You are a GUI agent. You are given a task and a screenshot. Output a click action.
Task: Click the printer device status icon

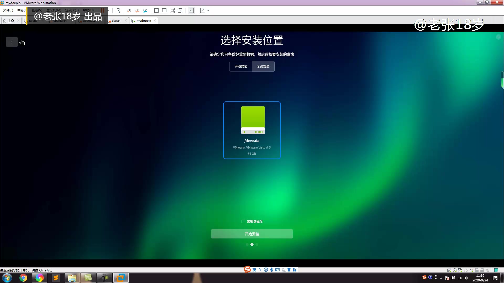466,270
